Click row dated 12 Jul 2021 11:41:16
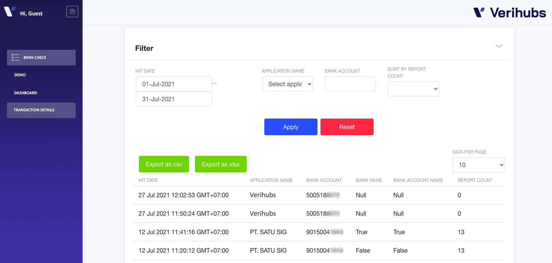 pos(319,232)
